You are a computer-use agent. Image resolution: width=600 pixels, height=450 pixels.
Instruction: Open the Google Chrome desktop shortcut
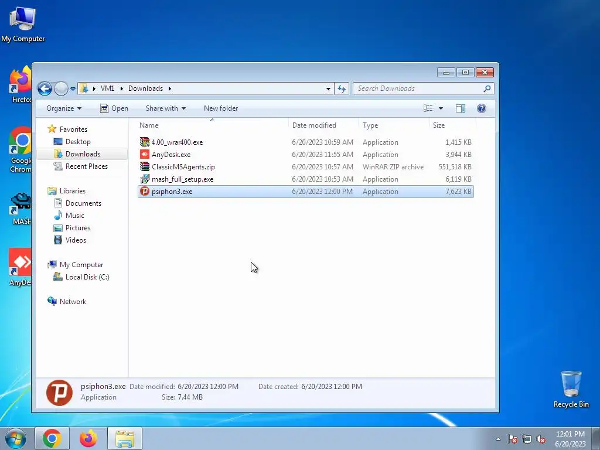[20, 150]
